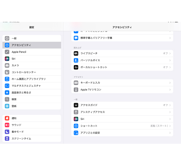
Task: Open chevron on アプリごとの設定 row
Action: [170, 133]
